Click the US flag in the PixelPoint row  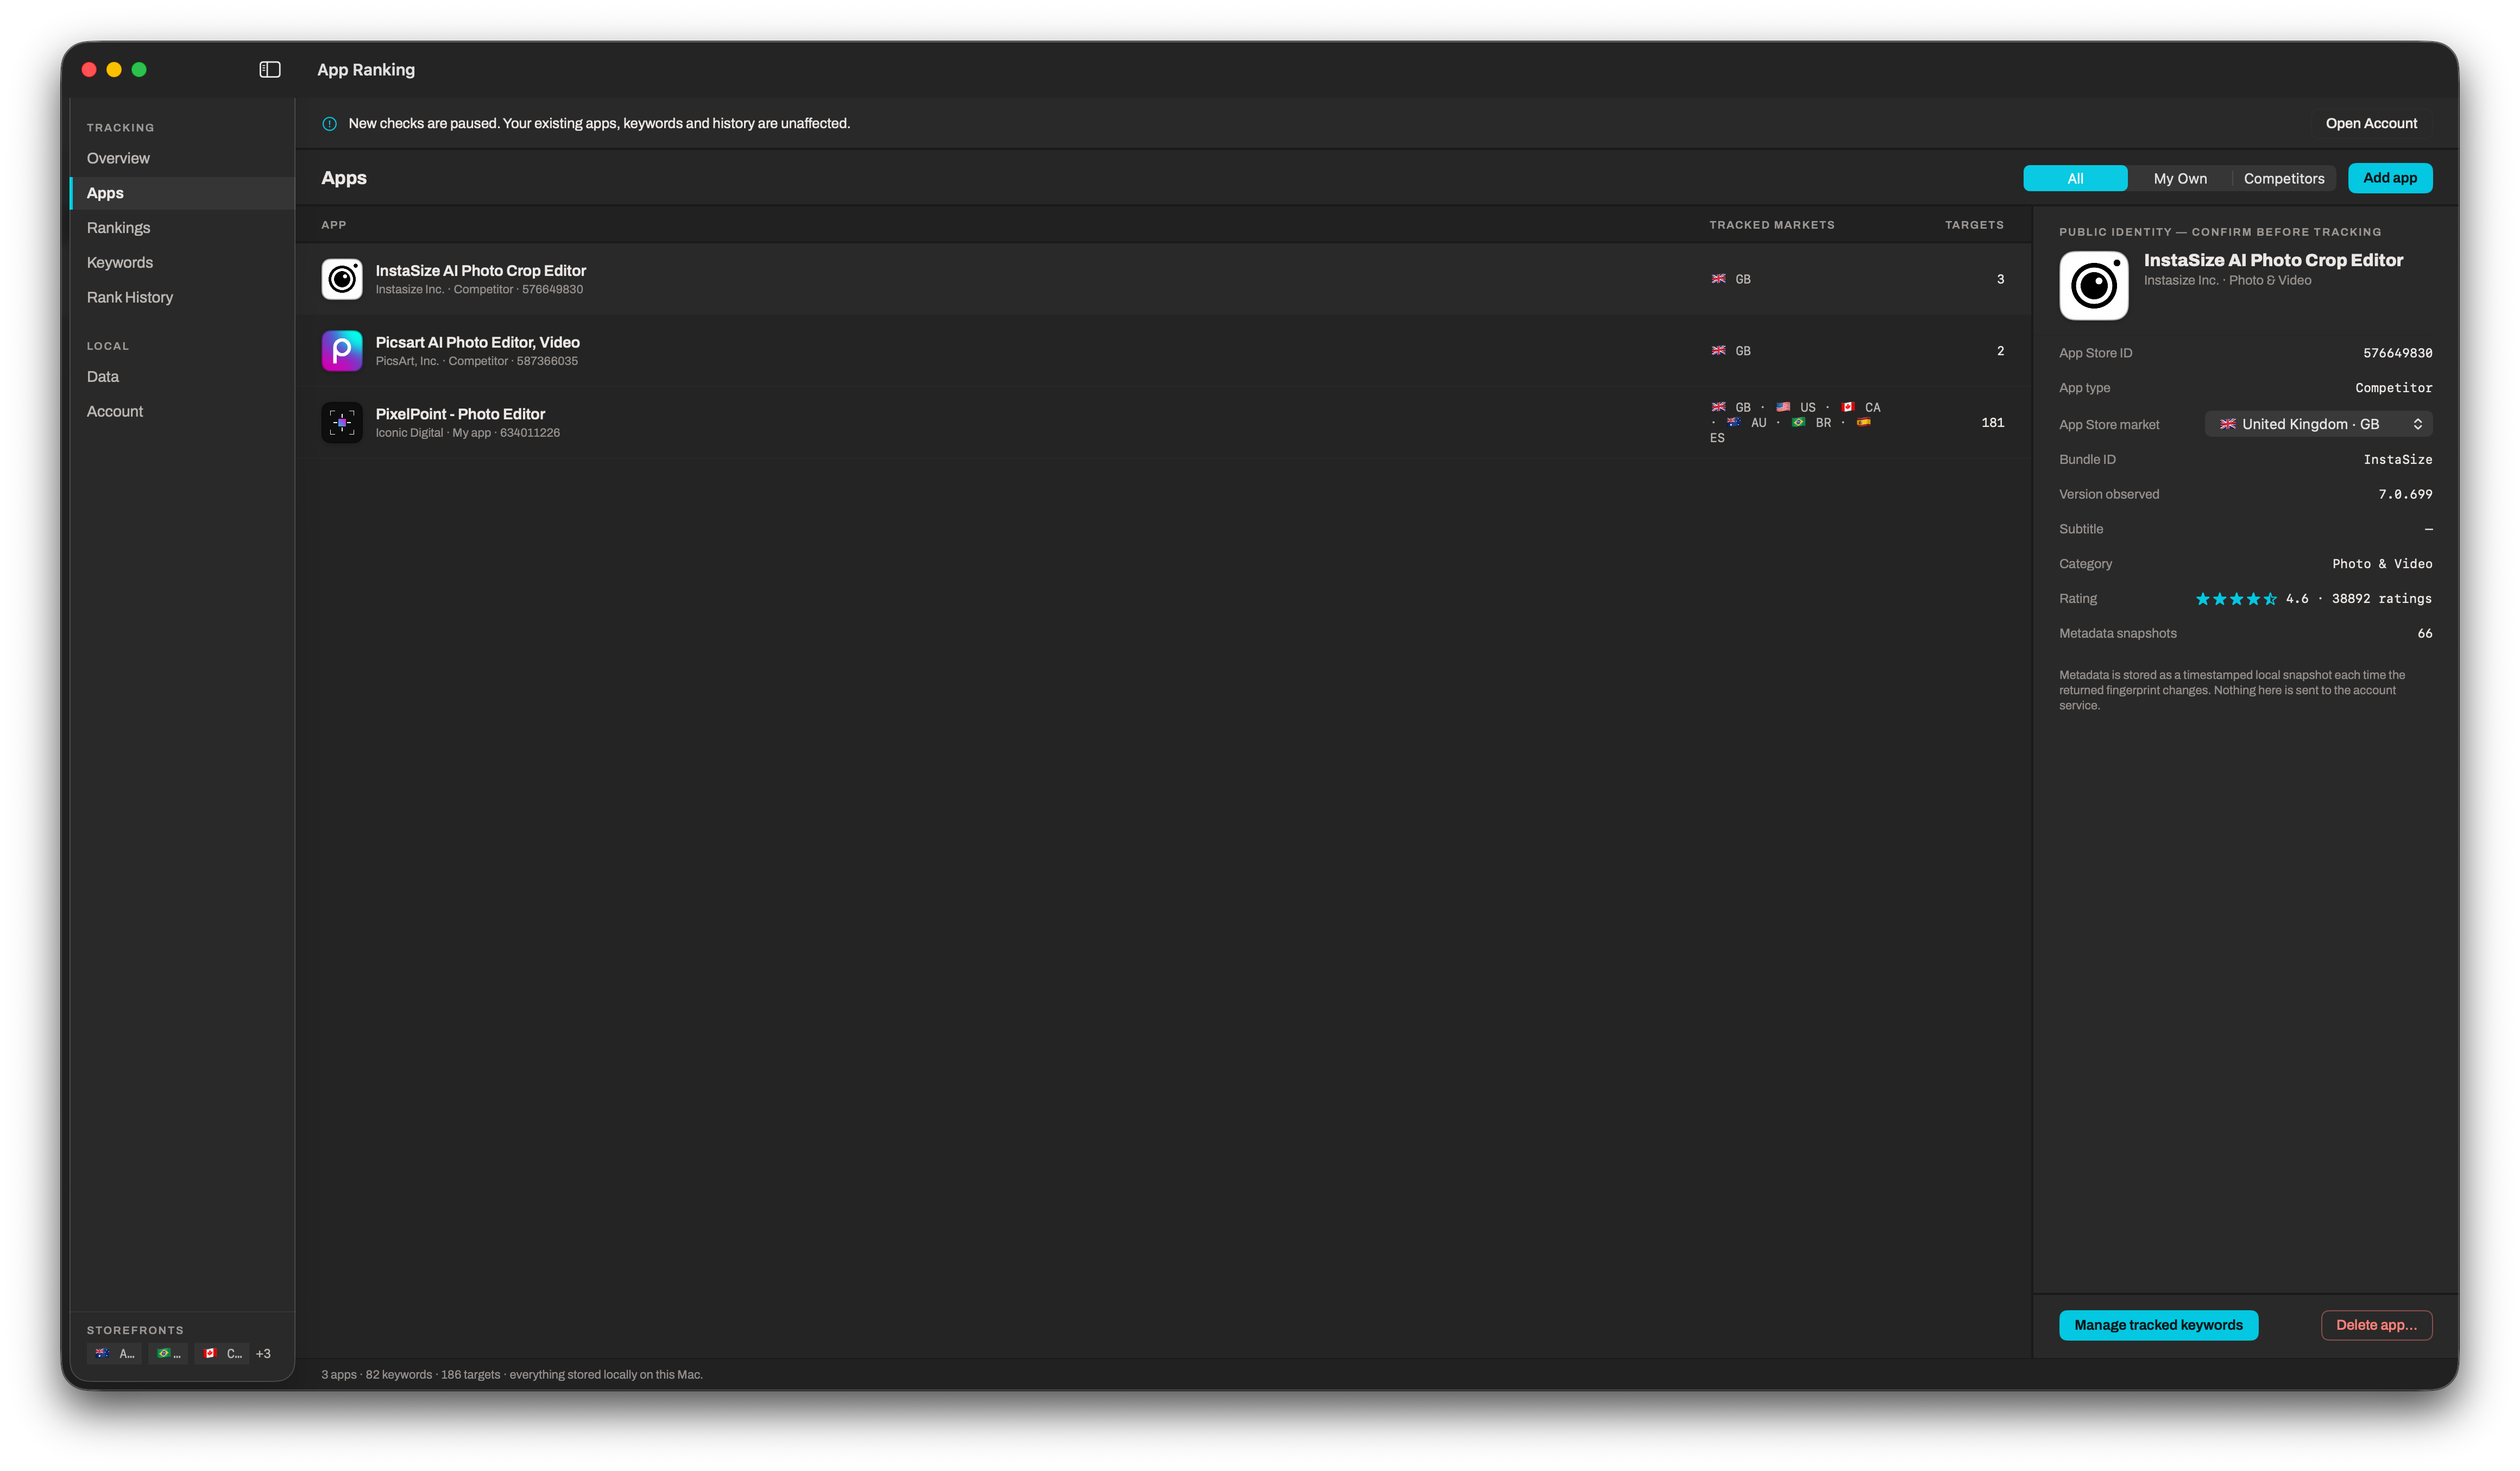(x=1783, y=407)
